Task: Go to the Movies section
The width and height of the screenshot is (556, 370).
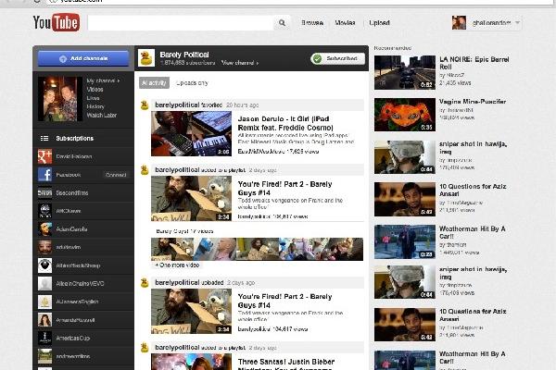Action: click(x=345, y=22)
